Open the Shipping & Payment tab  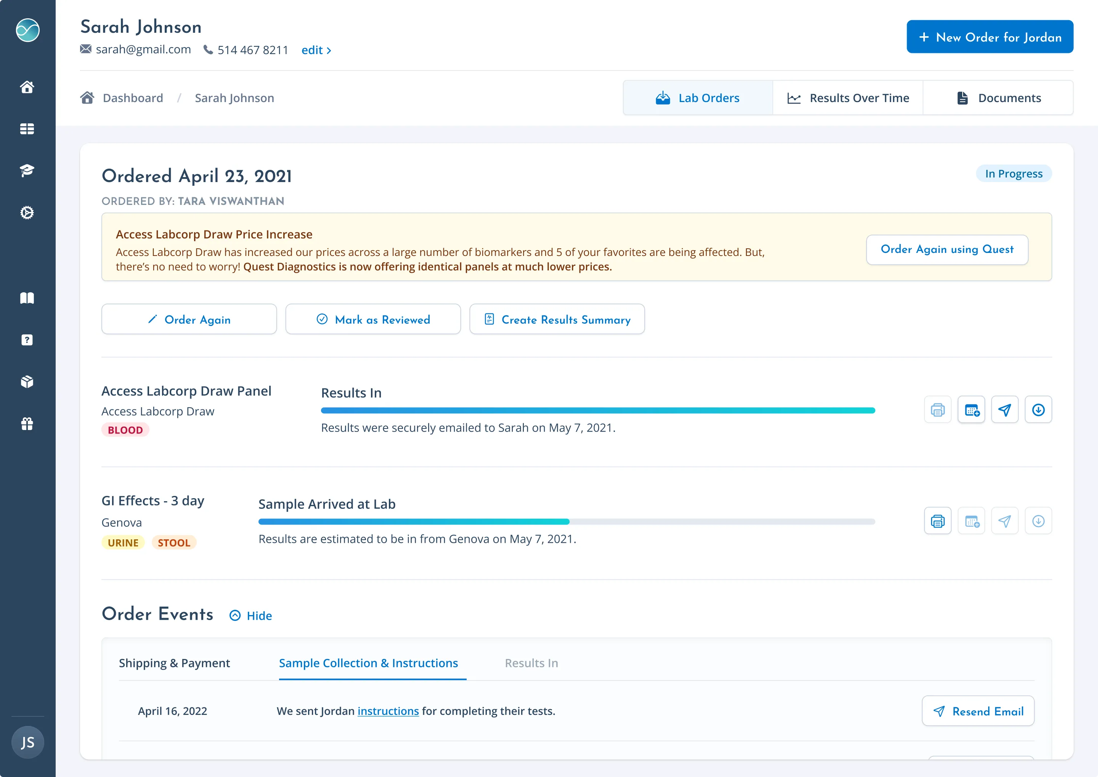[174, 663]
